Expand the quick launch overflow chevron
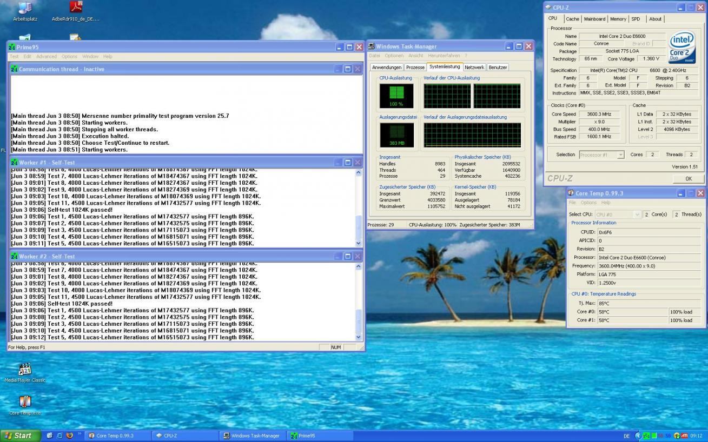This screenshot has width=708, height=442. click(x=80, y=434)
